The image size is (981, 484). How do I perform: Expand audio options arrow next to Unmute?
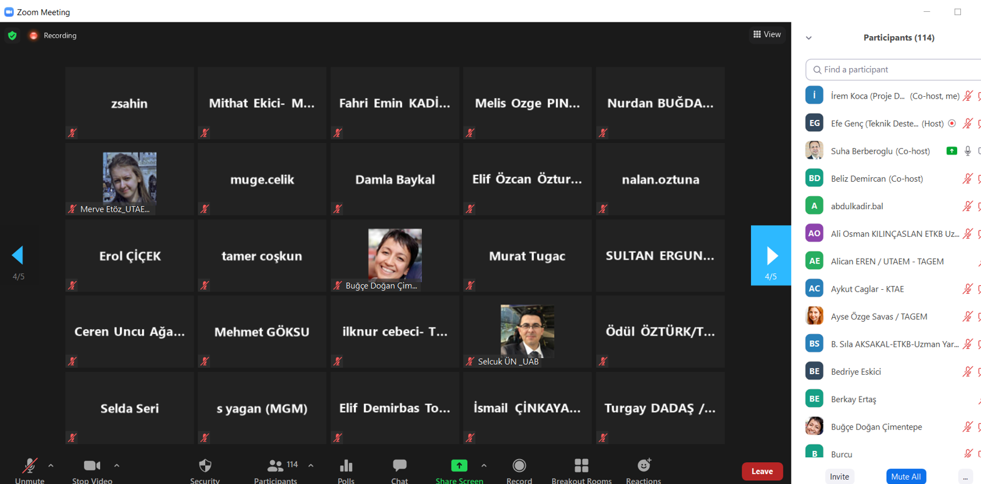pos(51,465)
